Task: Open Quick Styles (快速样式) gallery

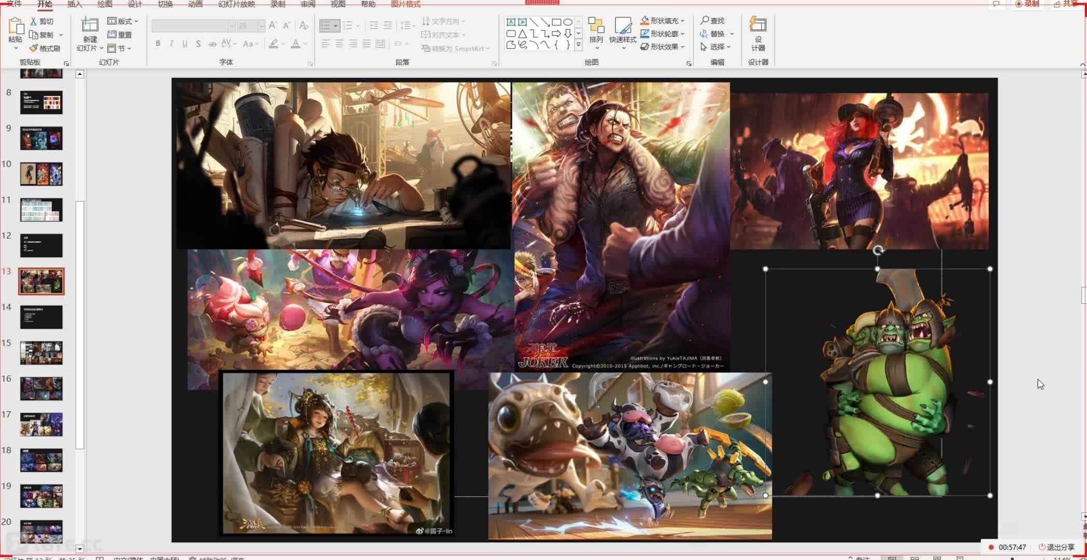Action: (x=622, y=25)
